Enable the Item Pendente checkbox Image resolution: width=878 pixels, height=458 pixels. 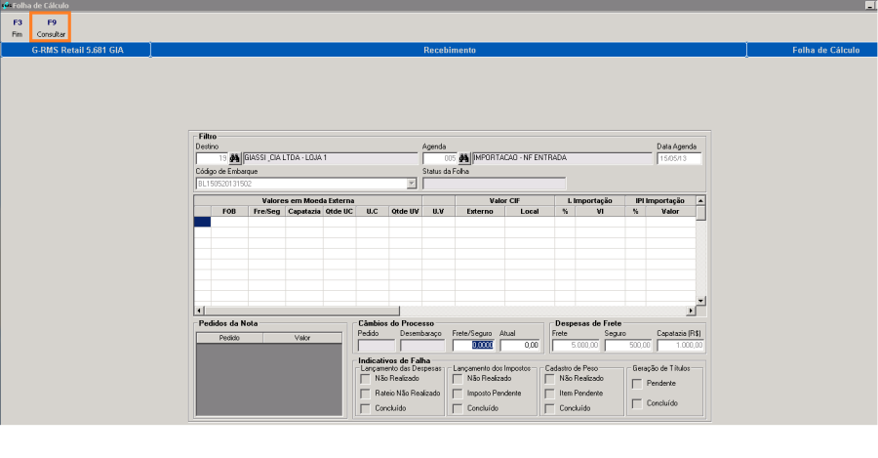click(550, 393)
